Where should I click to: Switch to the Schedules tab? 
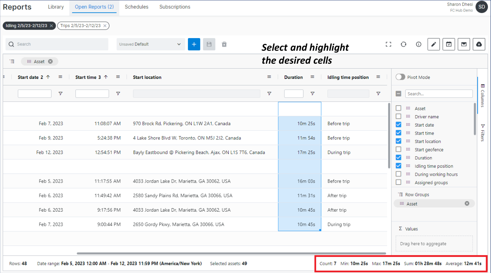136,7
